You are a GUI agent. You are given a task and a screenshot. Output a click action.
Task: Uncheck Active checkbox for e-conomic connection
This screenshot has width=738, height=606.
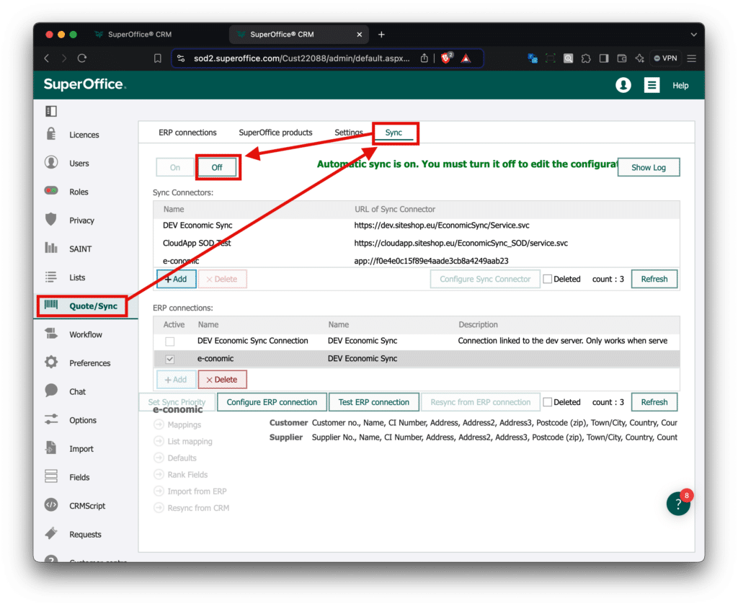170,359
